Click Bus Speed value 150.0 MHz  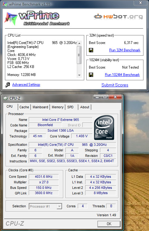44,188
